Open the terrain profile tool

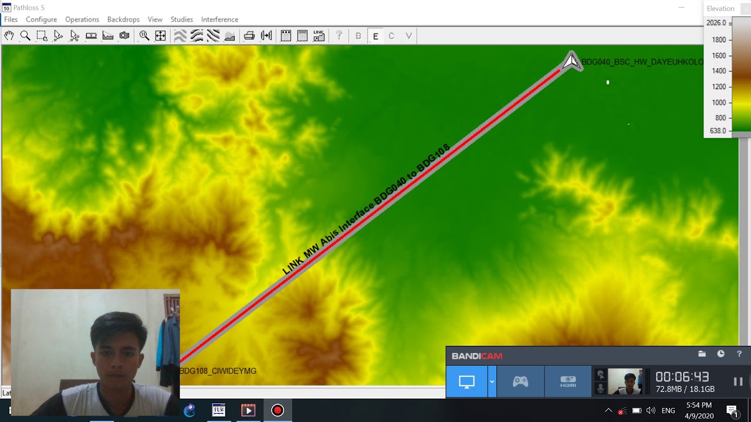coord(107,36)
